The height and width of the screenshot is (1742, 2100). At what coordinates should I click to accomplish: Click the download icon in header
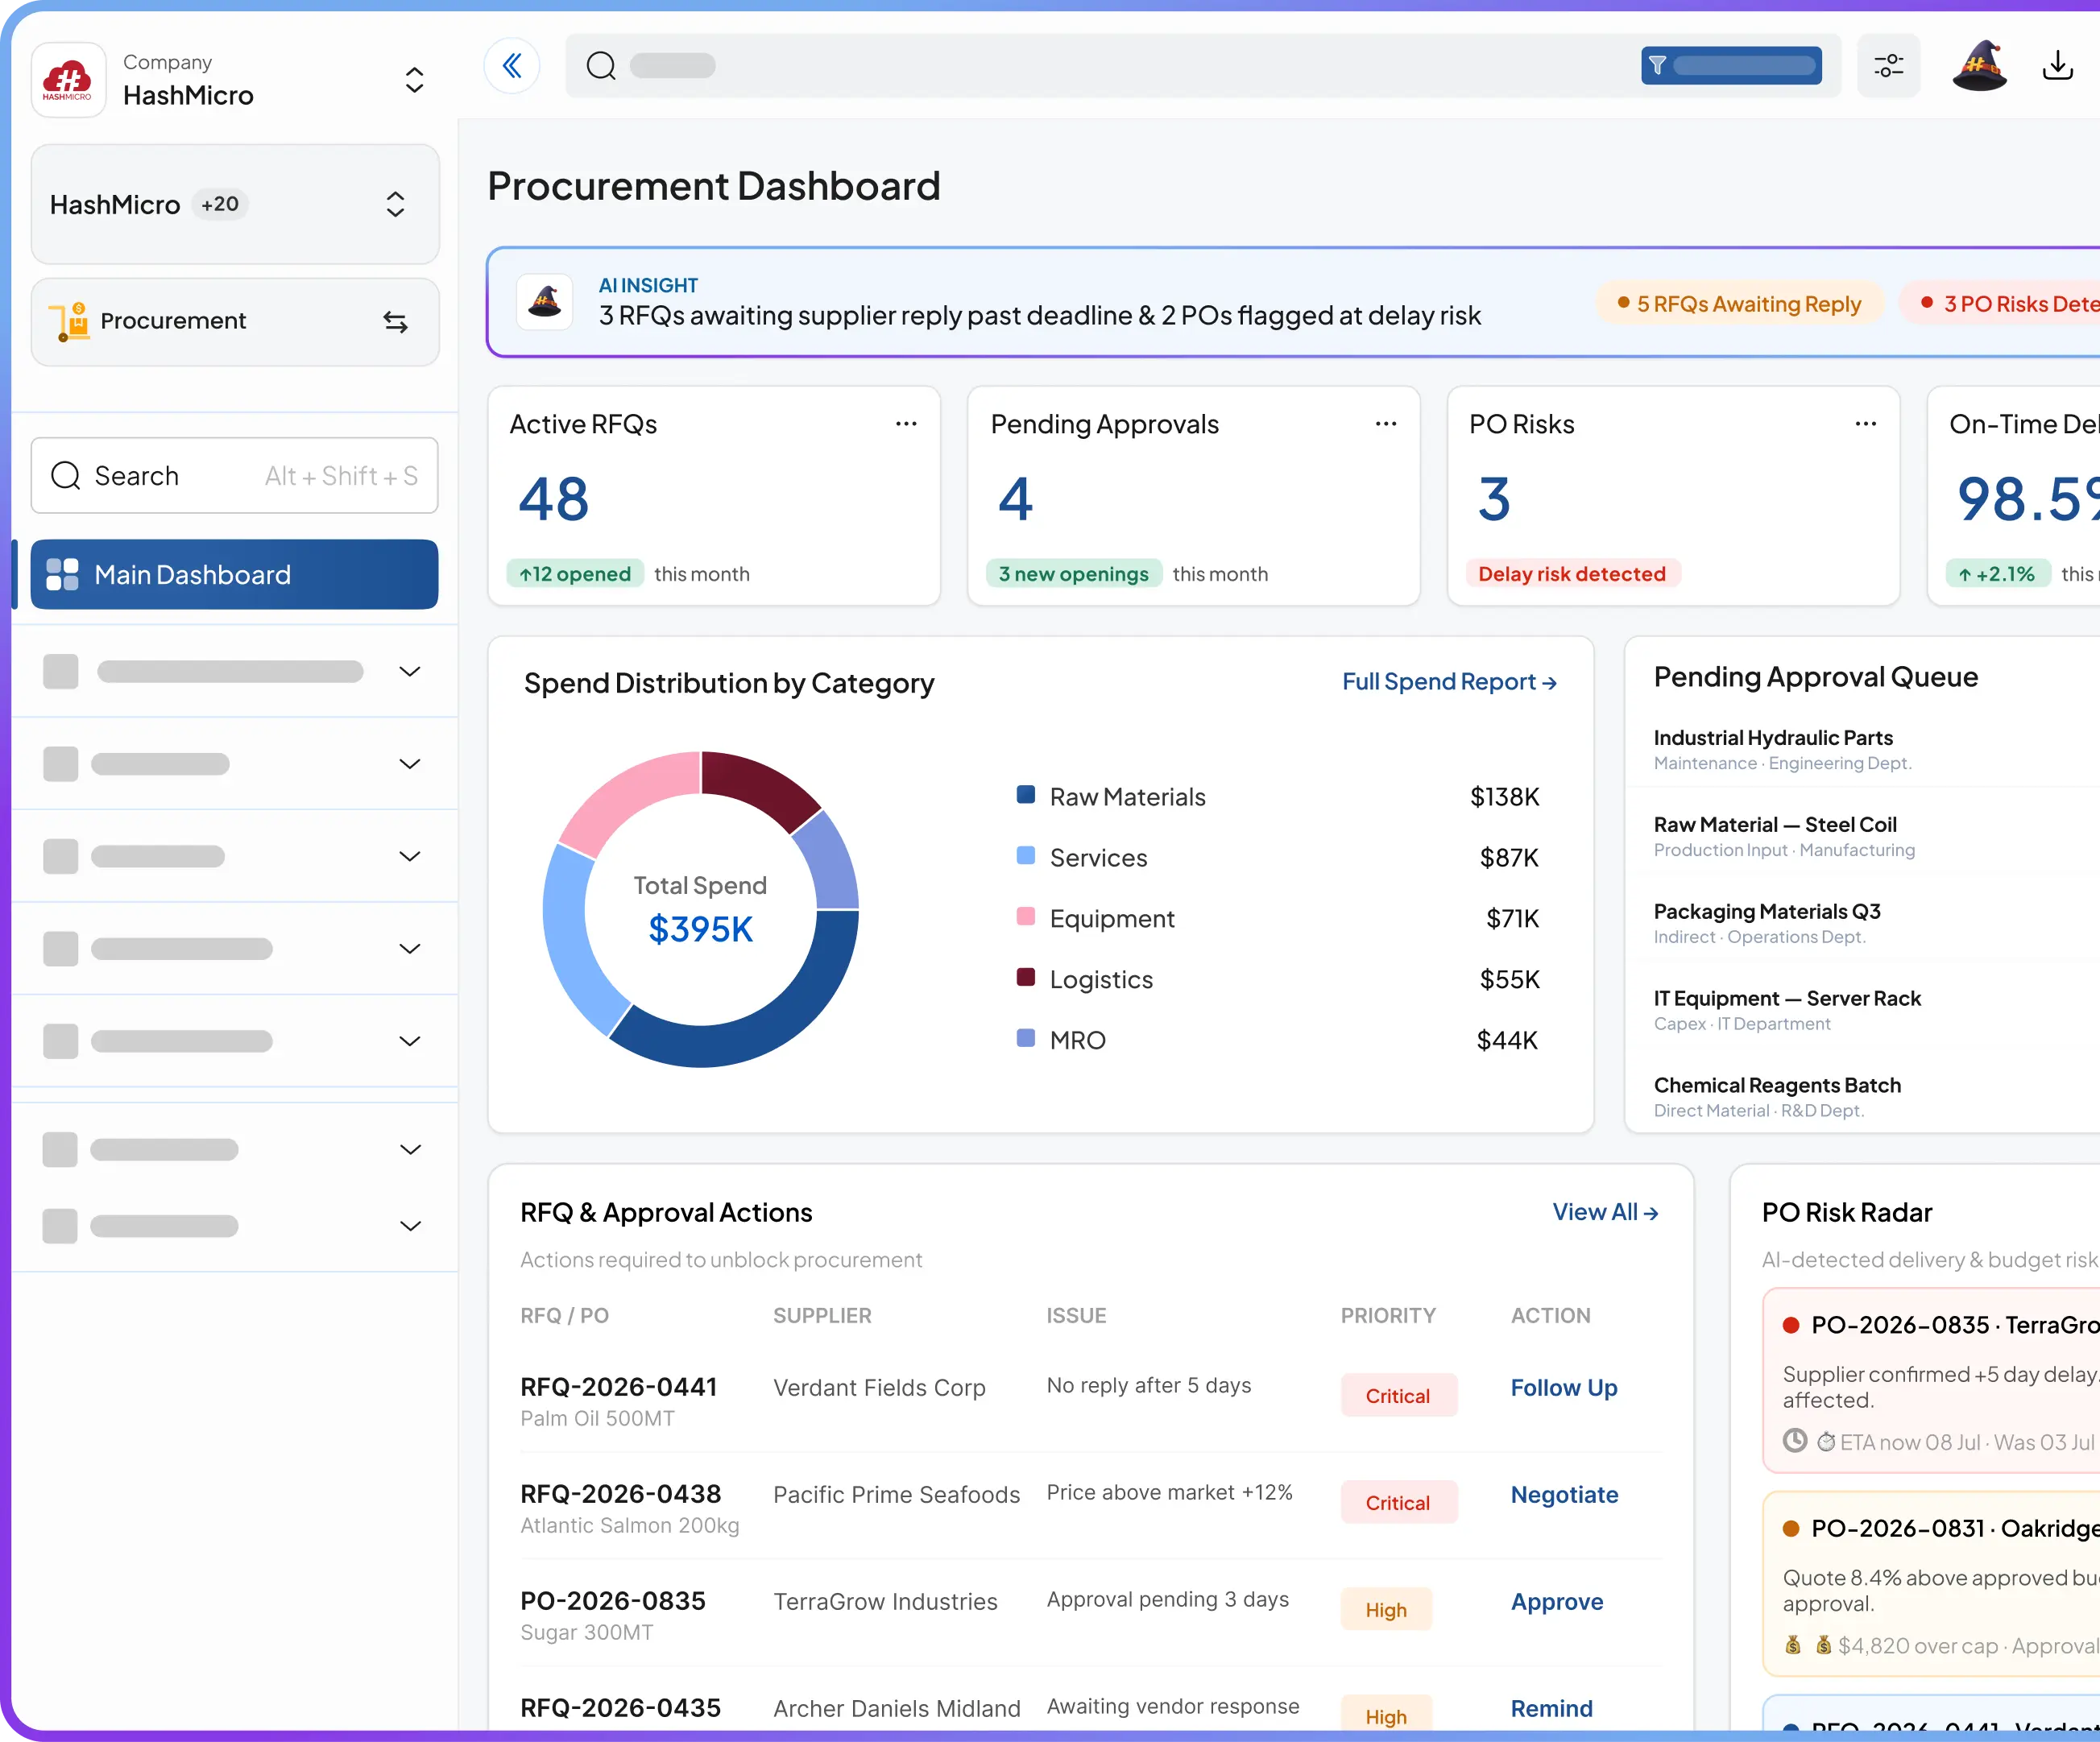point(2057,66)
